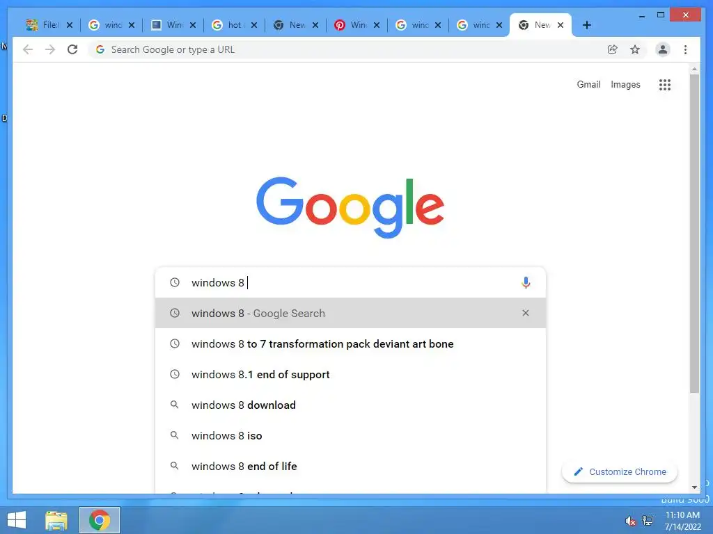
Task: Close the active New Tab
Action: coord(561,25)
